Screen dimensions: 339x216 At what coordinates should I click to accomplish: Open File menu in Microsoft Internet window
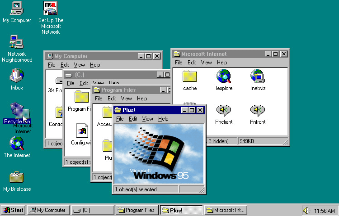point(179,63)
